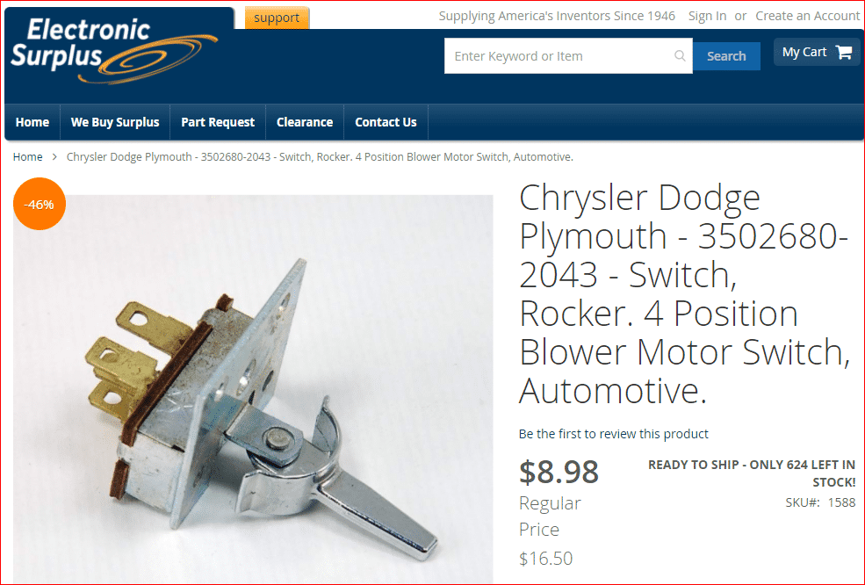Focus the Enter Keyword or Item field
This screenshot has width=865, height=585.
coord(559,55)
